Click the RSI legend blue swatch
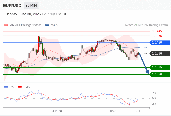 tap(6, 87)
